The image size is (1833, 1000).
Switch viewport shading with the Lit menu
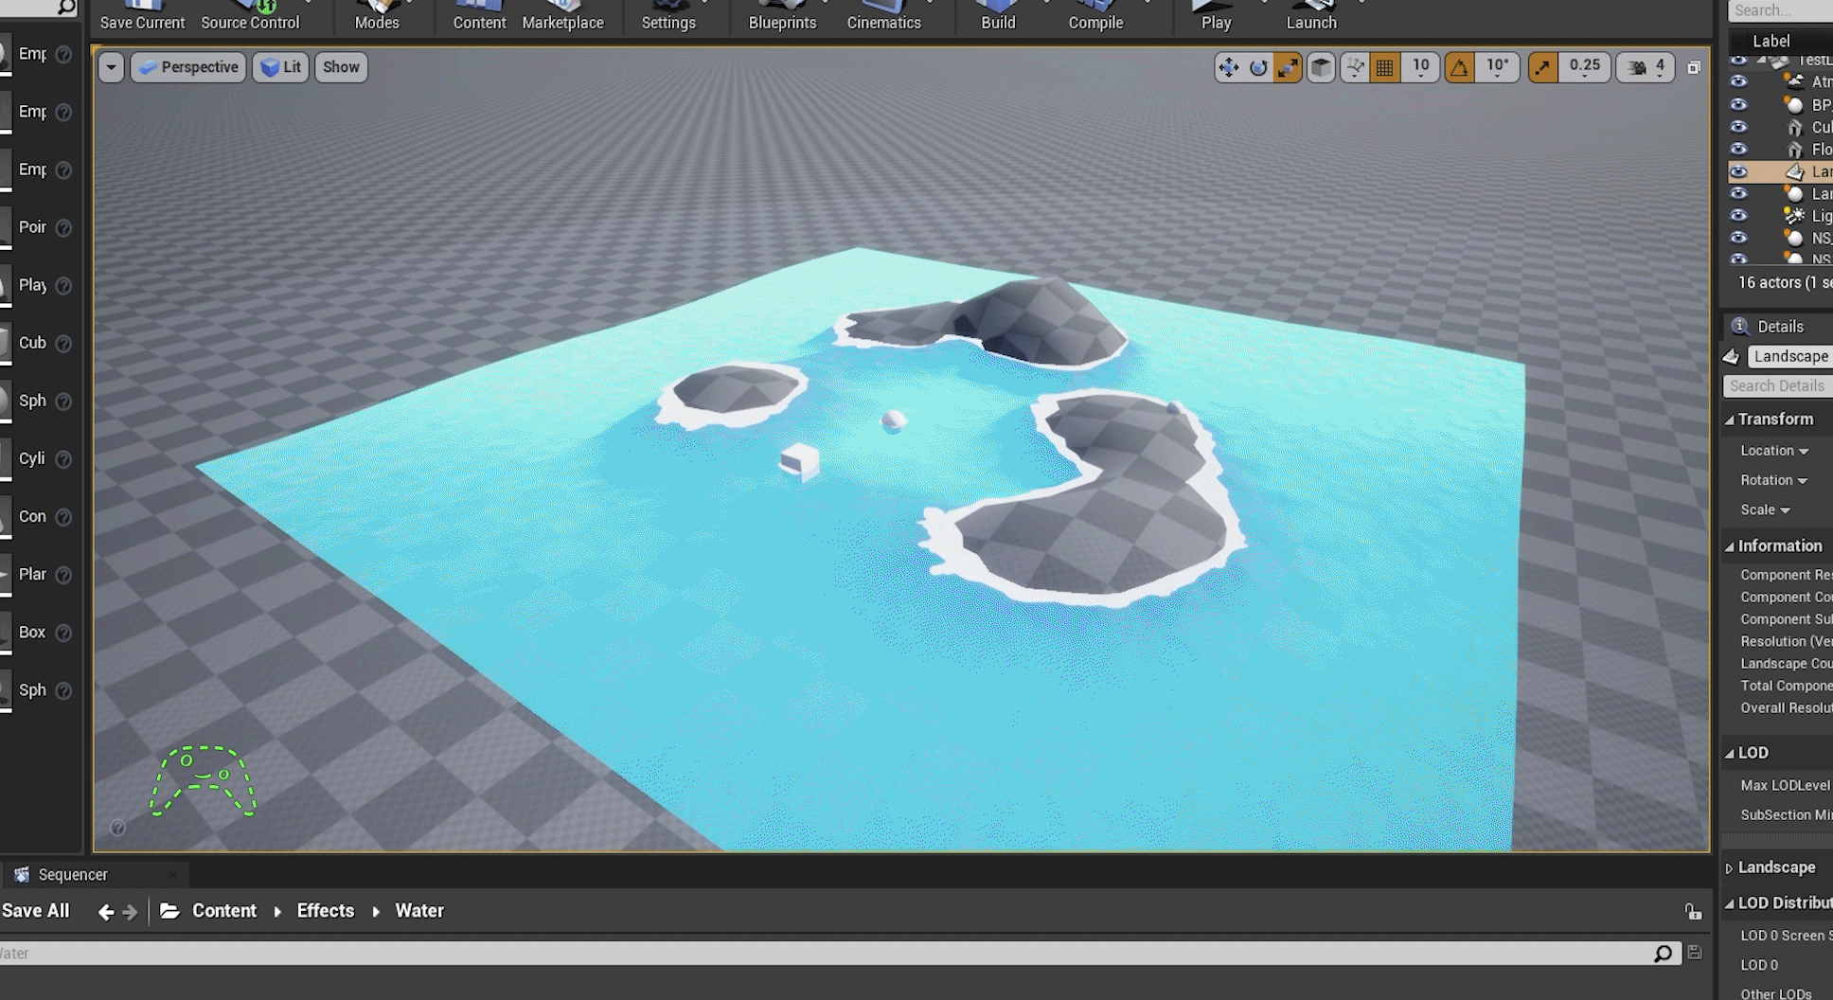[x=281, y=66]
